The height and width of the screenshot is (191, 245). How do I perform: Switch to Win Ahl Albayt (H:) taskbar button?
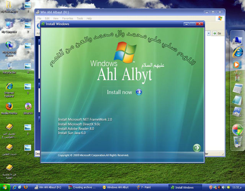click(x=49, y=187)
